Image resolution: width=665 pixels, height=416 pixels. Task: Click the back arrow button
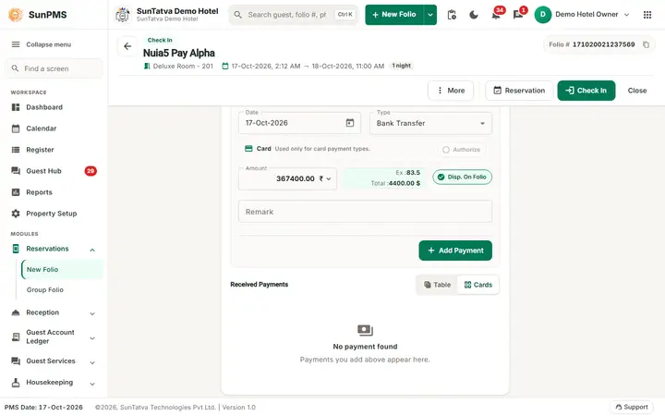[x=127, y=46]
